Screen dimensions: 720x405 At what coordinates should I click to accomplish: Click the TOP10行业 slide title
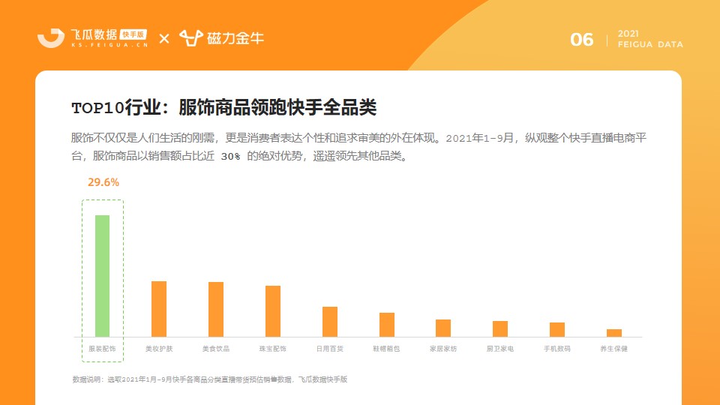(x=224, y=107)
